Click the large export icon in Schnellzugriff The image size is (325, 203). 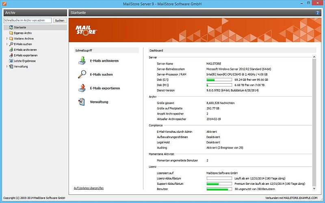82,88
